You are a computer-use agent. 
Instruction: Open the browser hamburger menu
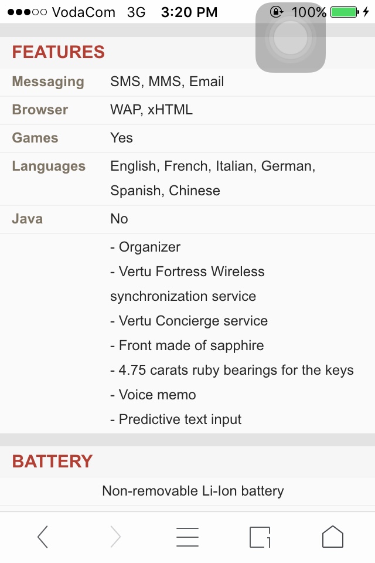[187, 537]
